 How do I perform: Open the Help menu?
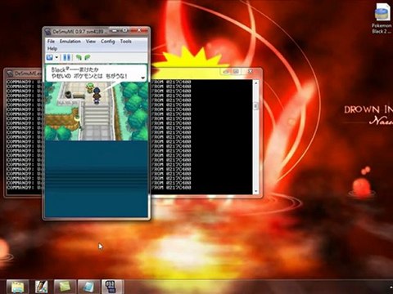pos(52,49)
